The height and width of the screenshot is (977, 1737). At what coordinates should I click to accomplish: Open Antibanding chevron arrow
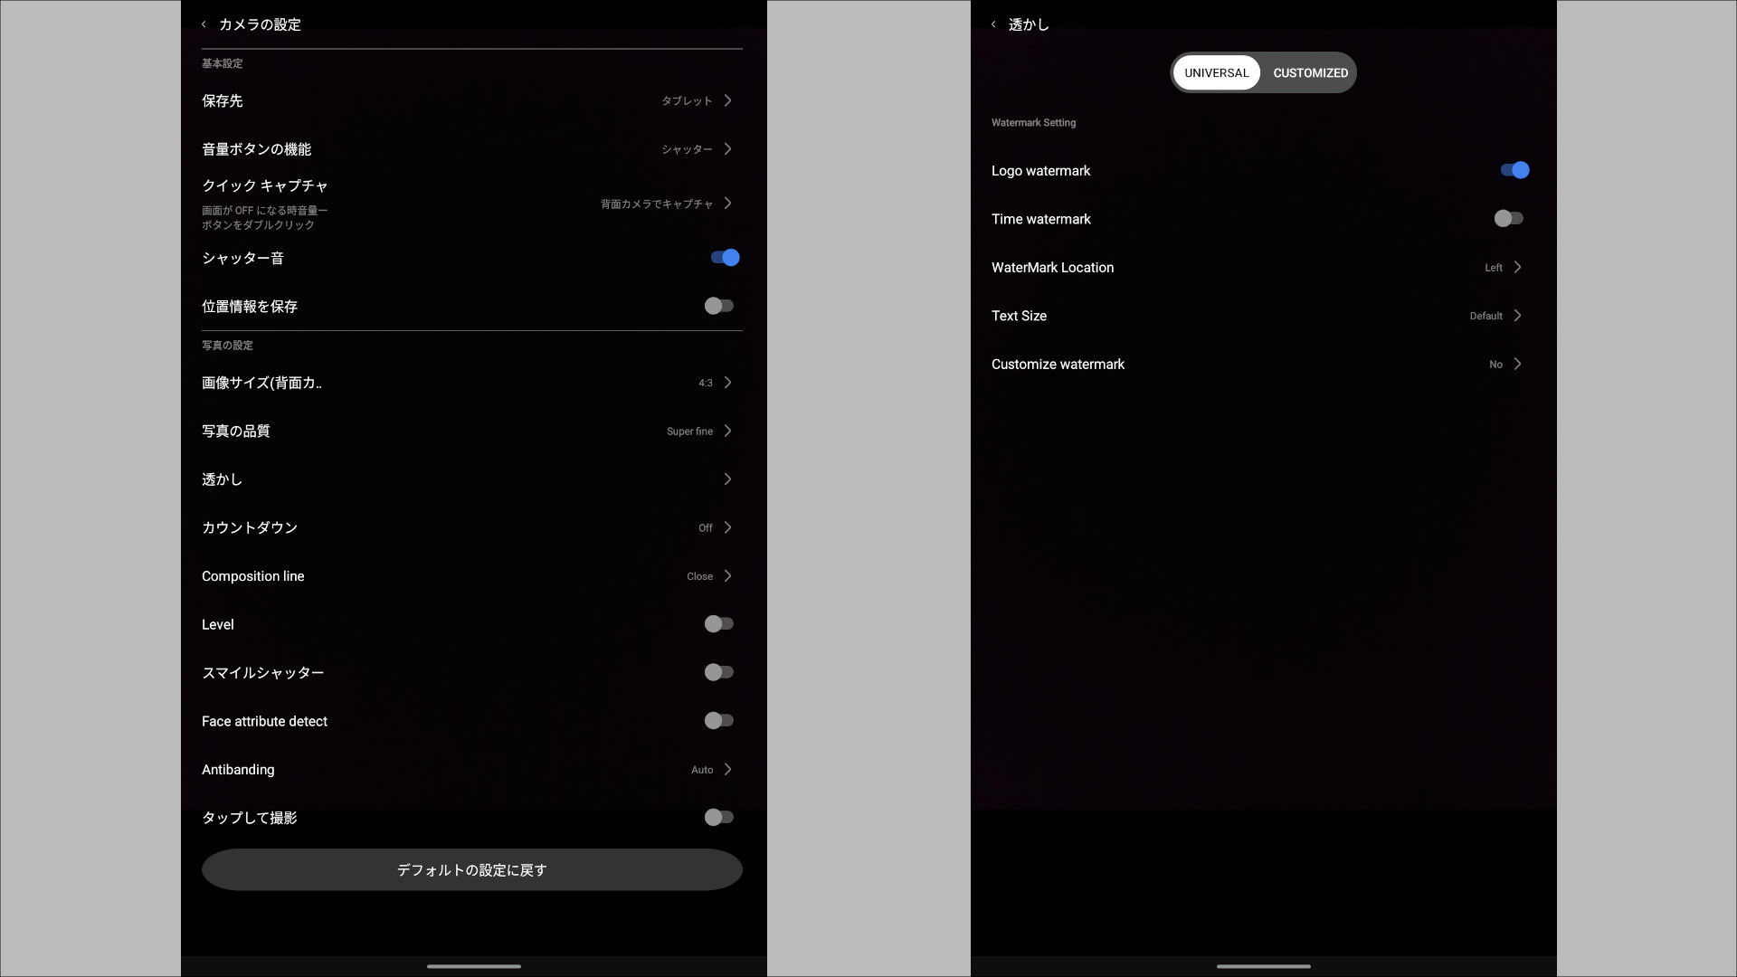point(727,770)
